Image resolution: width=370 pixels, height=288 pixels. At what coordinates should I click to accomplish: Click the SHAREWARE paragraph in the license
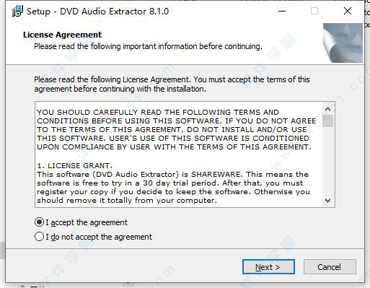click(x=173, y=187)
